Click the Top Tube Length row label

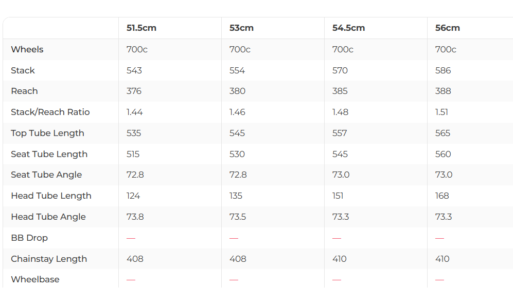47,133
